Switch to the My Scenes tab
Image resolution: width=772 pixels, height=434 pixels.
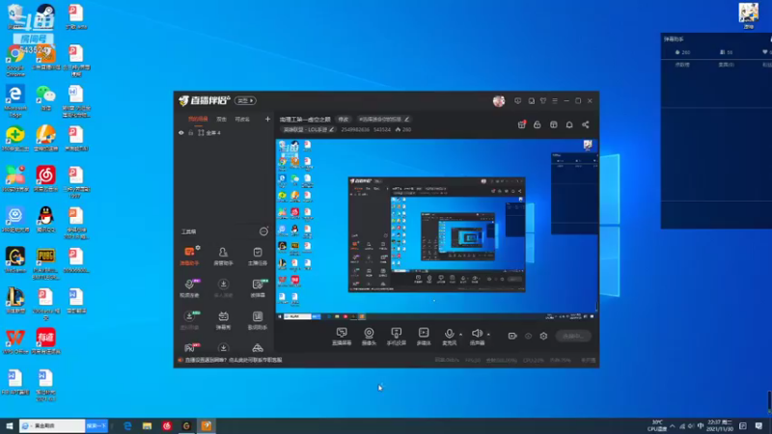point(198,119)
